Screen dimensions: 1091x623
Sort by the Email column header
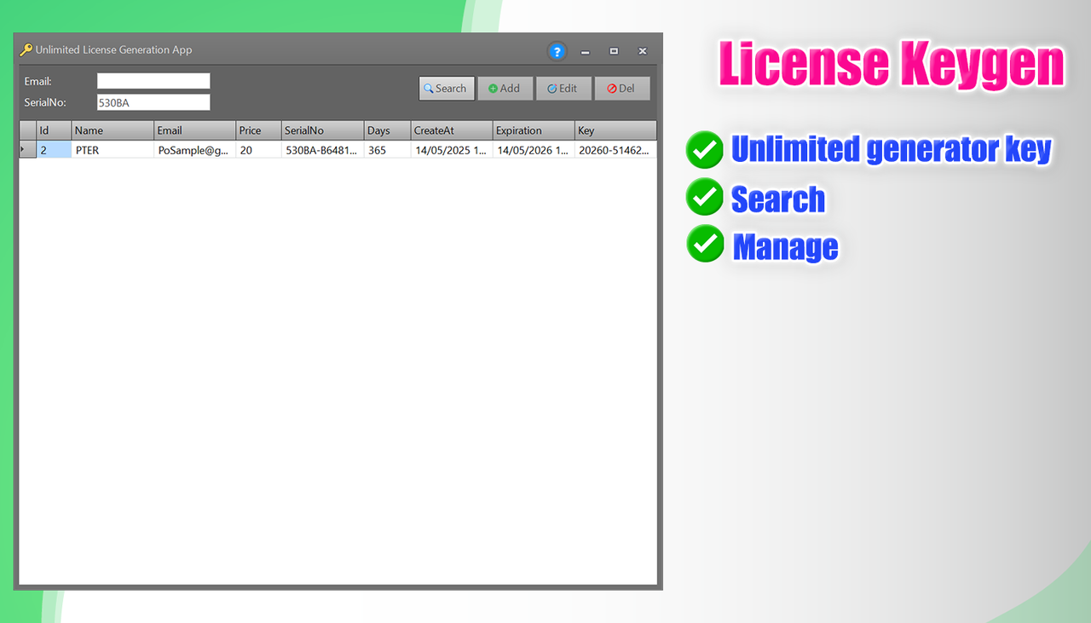click(x=194, y=130)
